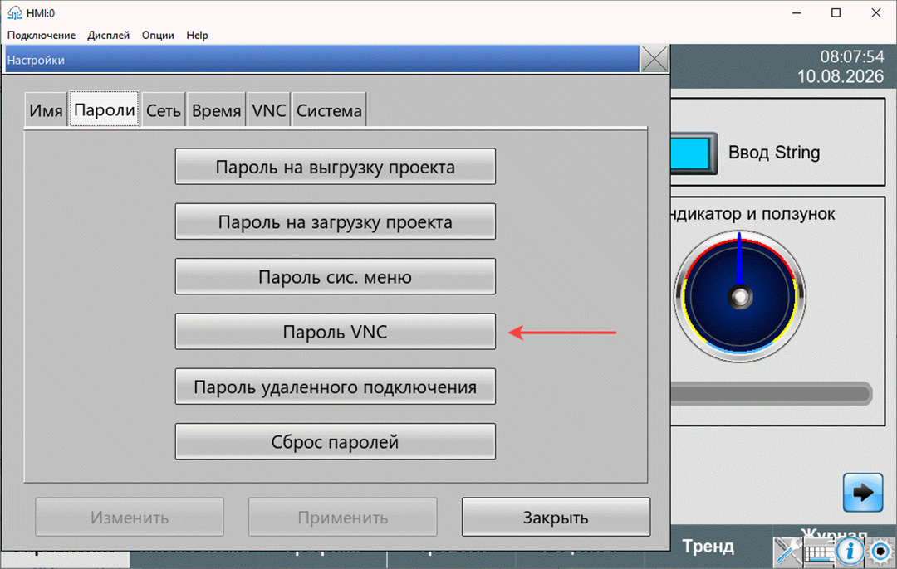This screenshot has width=897, height=569.
Task: Open the Система tab
Action: [329, 110]
